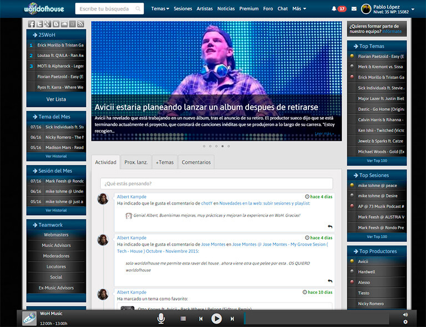Open the Artistas menu

(205, 9)
